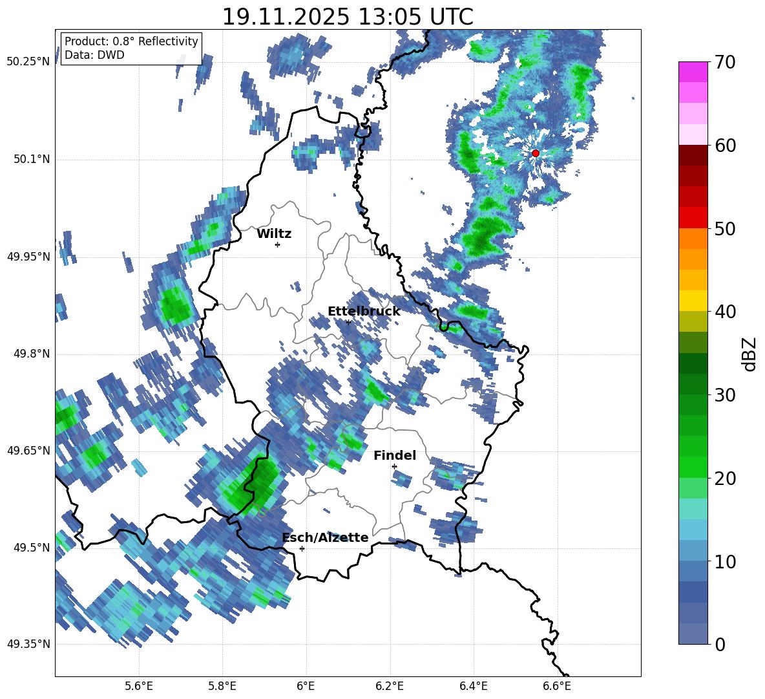
Task: Click the Product: 0.8° Reflectivity text
Action: point(131,41)
